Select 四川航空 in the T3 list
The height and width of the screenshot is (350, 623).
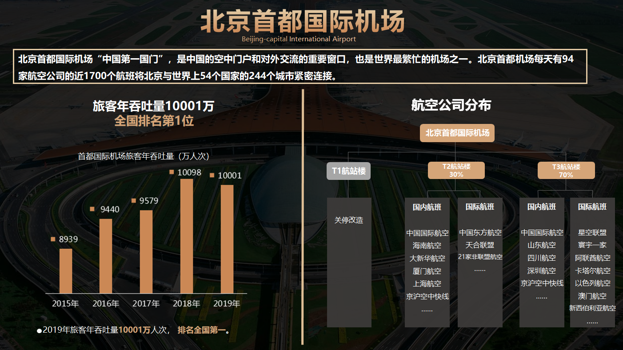542,258
